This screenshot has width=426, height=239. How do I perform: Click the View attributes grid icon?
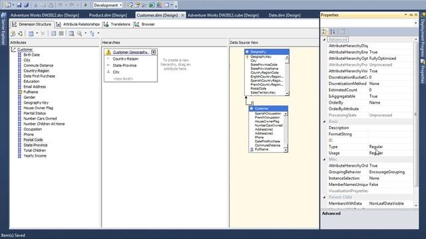(x=31, y=34)
